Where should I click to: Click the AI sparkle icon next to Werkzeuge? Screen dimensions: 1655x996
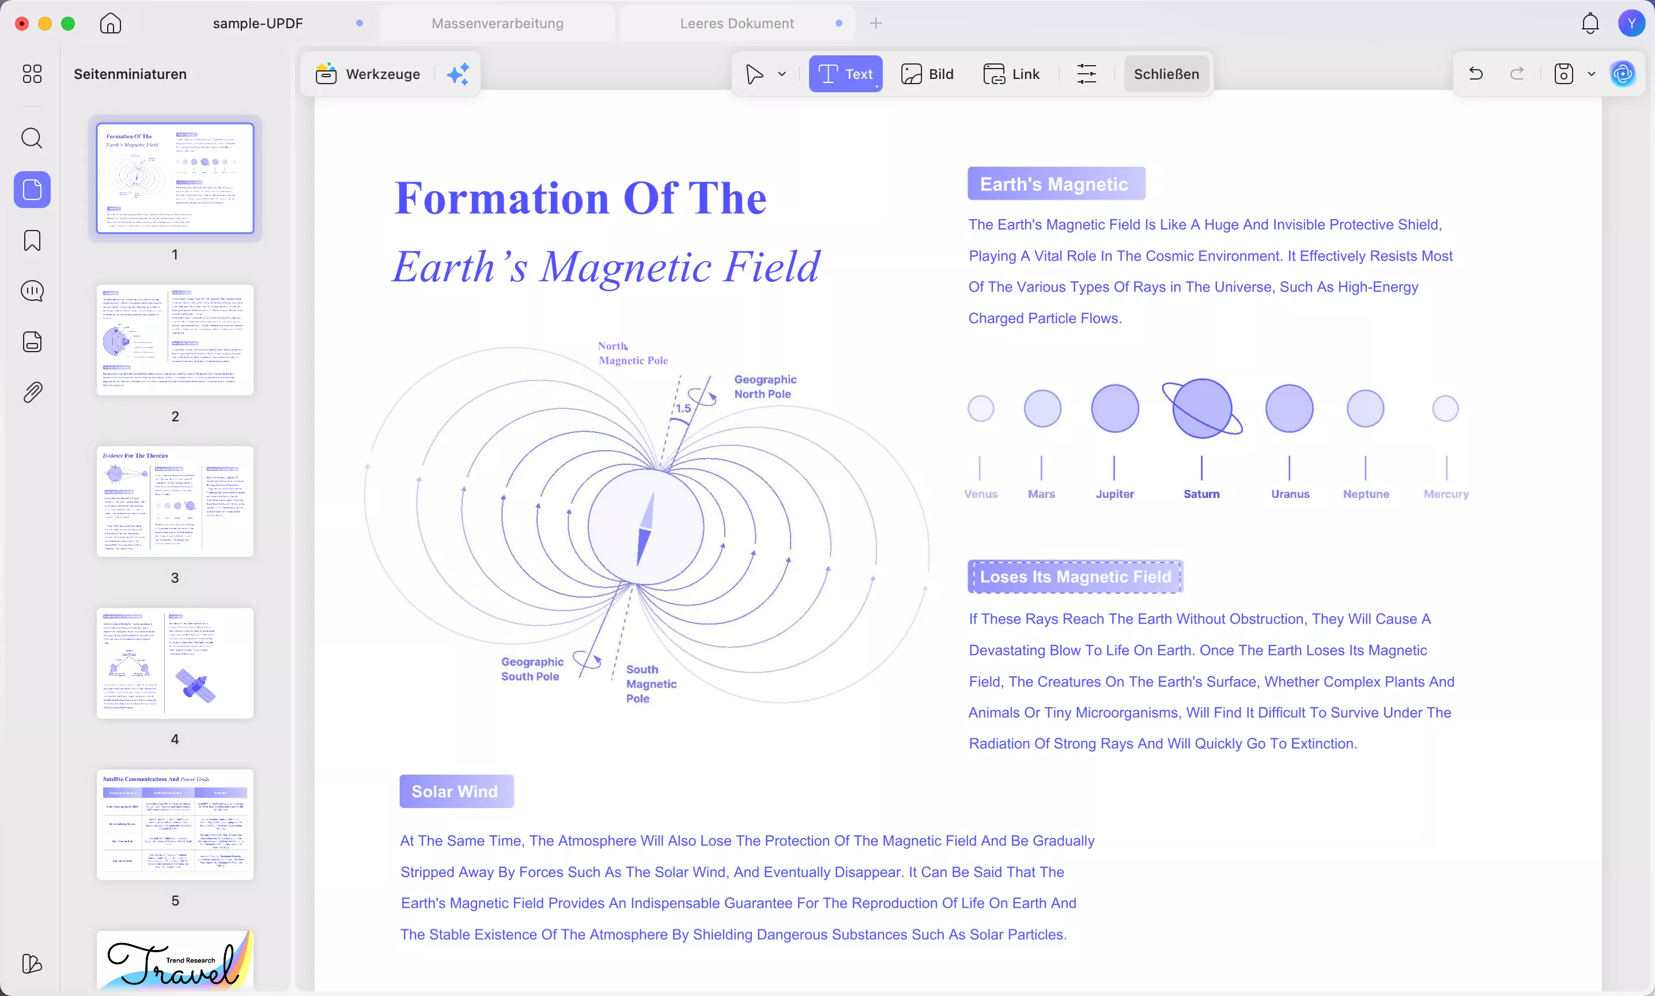click(x=458, y=74)
